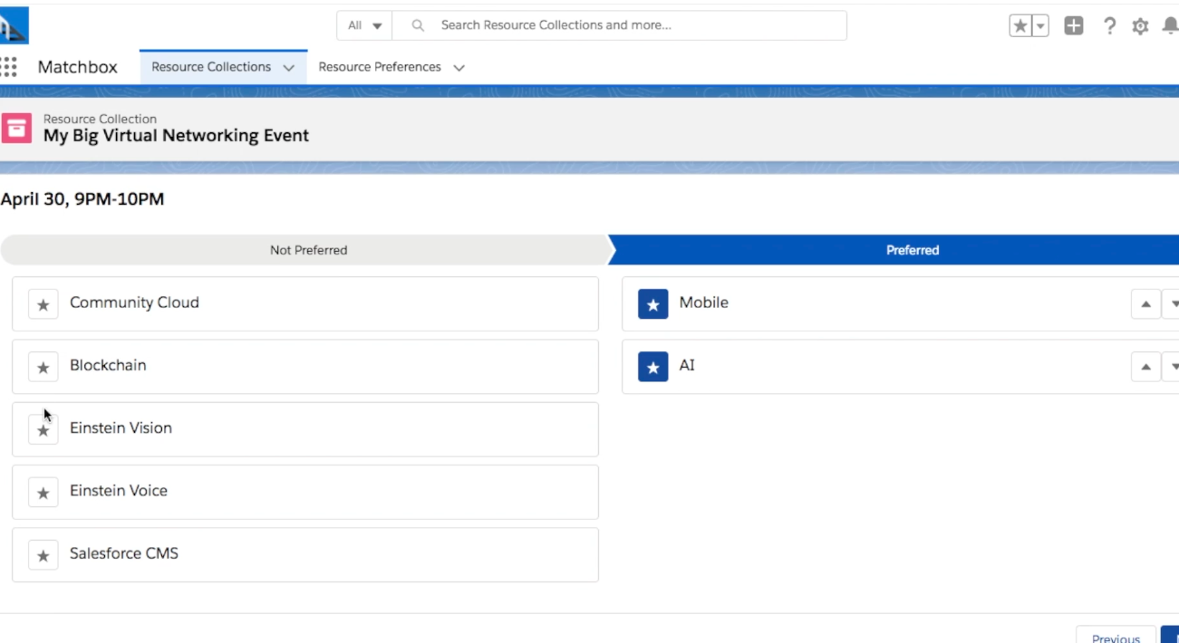Toggle the star beside Salesforce CMS
Image resolution: width=1179 pixels, height=643 pixels.
point(43,555)
